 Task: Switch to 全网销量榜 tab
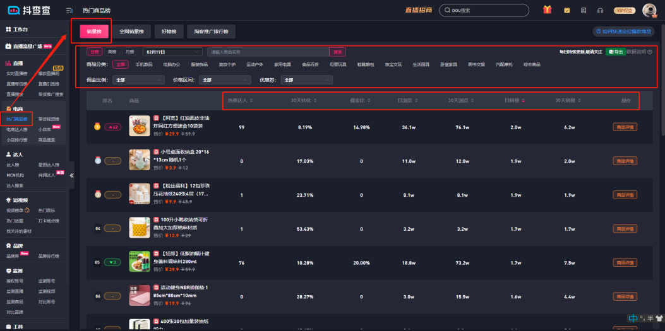coord(131,31)
